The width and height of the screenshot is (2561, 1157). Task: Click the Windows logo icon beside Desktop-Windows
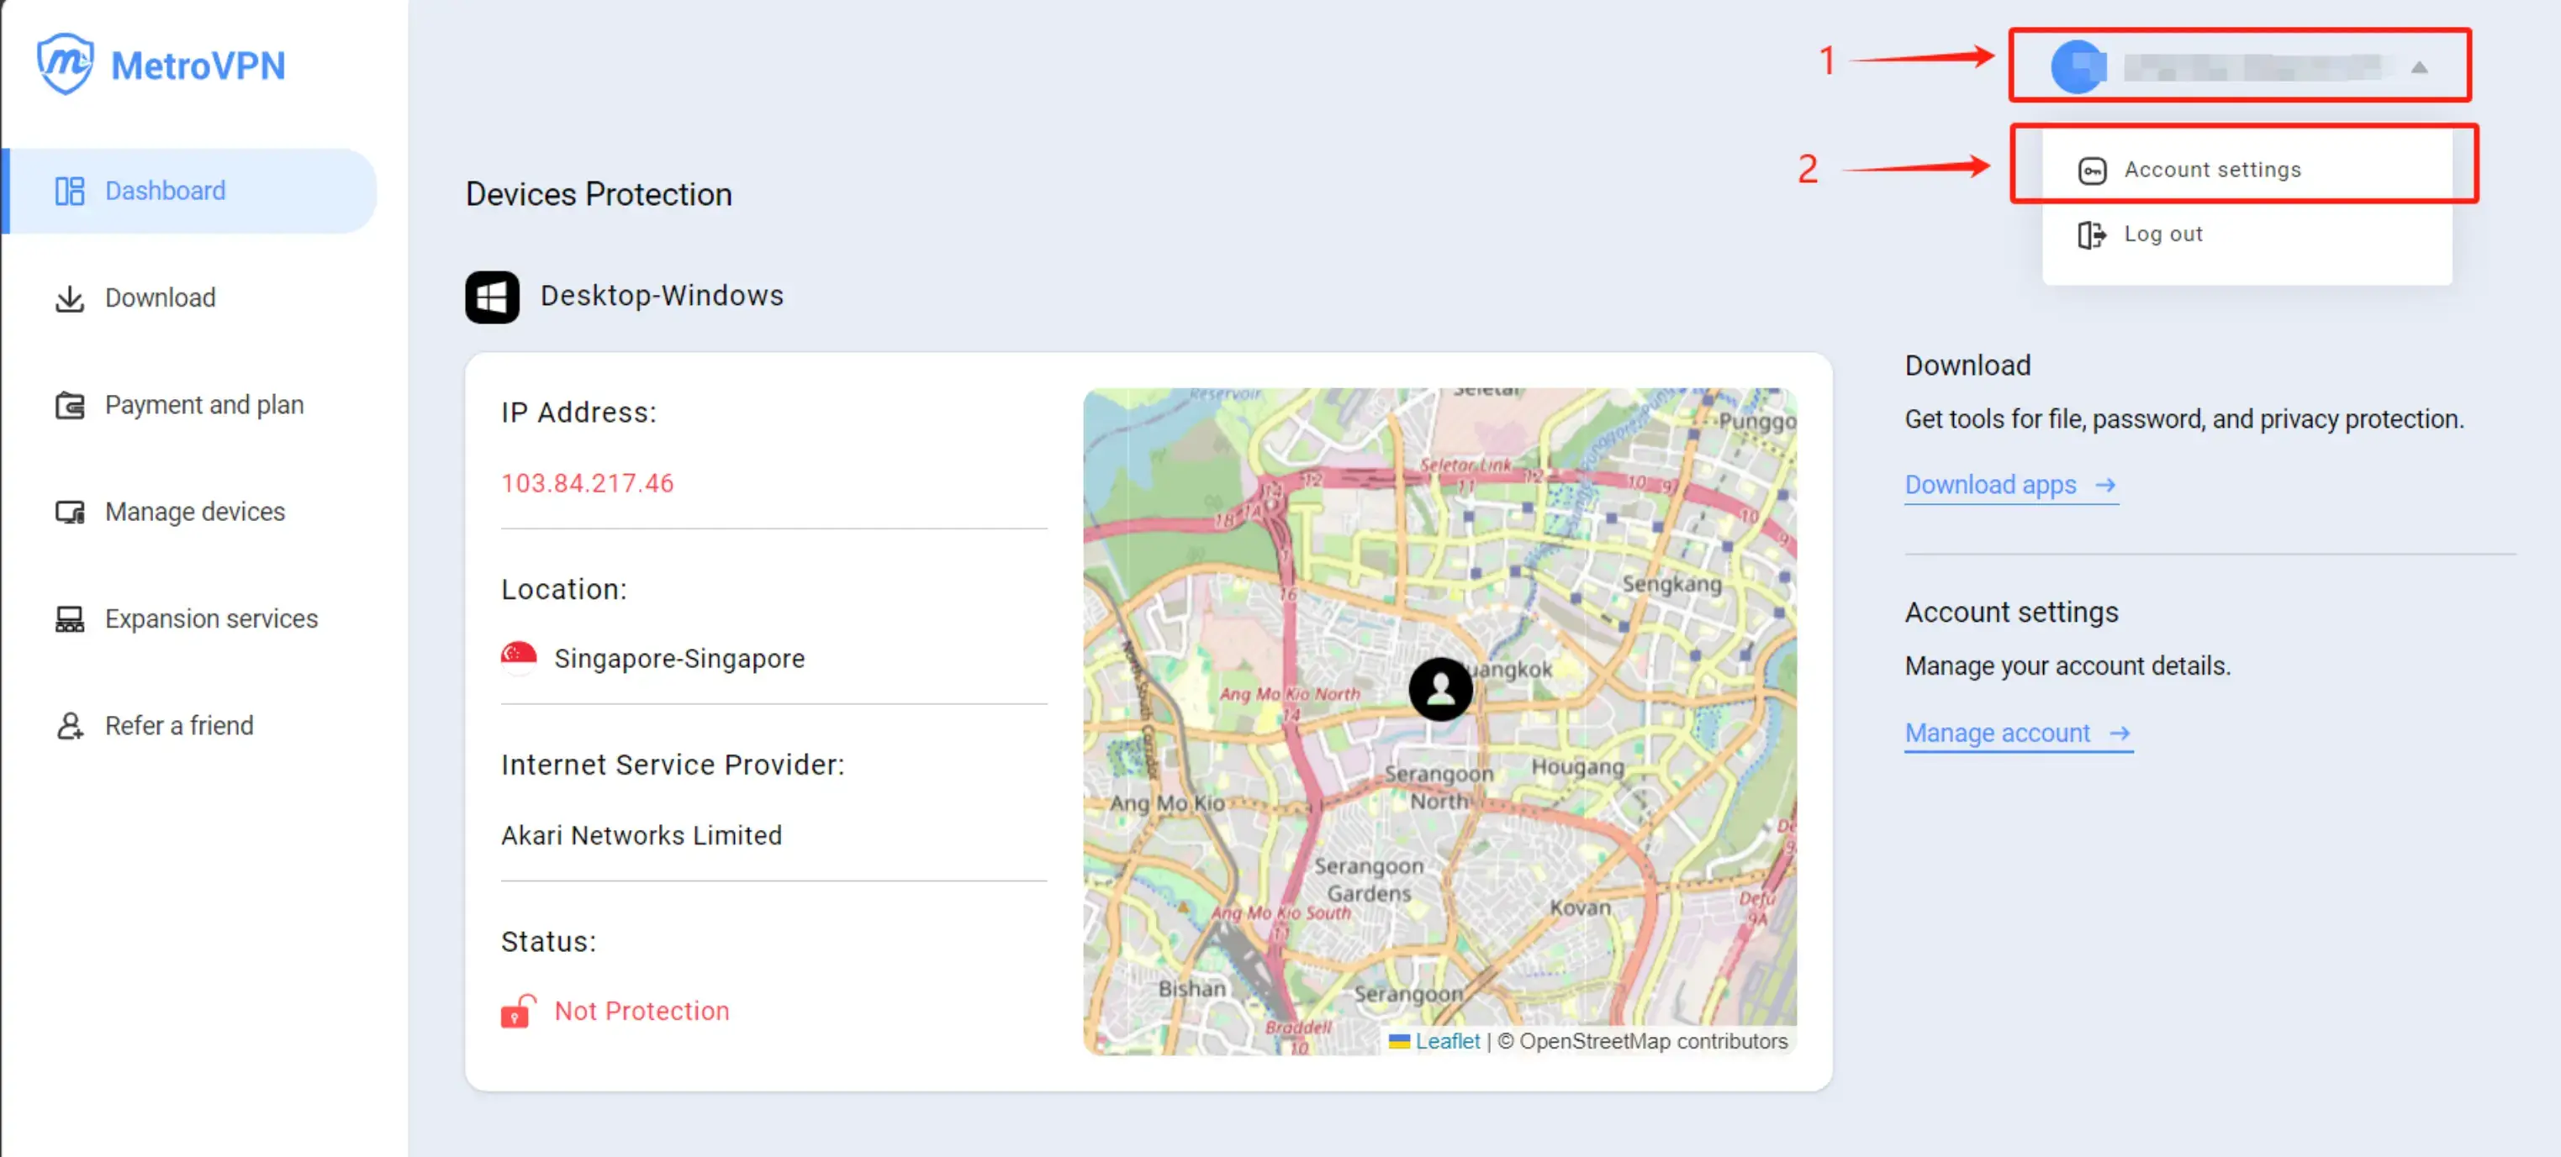492,297
